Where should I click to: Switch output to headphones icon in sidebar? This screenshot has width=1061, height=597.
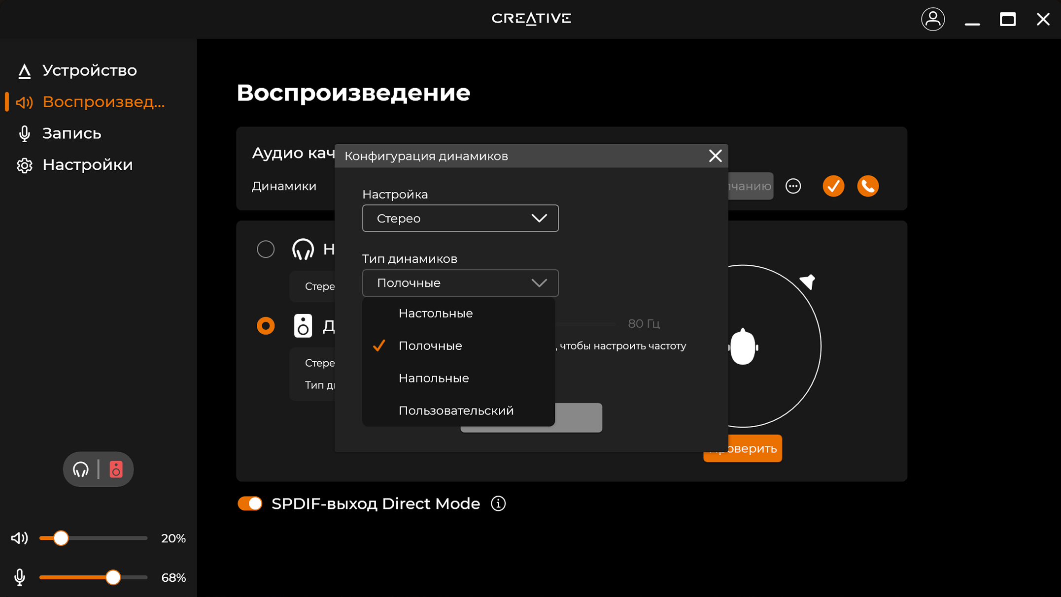(81, 470)
